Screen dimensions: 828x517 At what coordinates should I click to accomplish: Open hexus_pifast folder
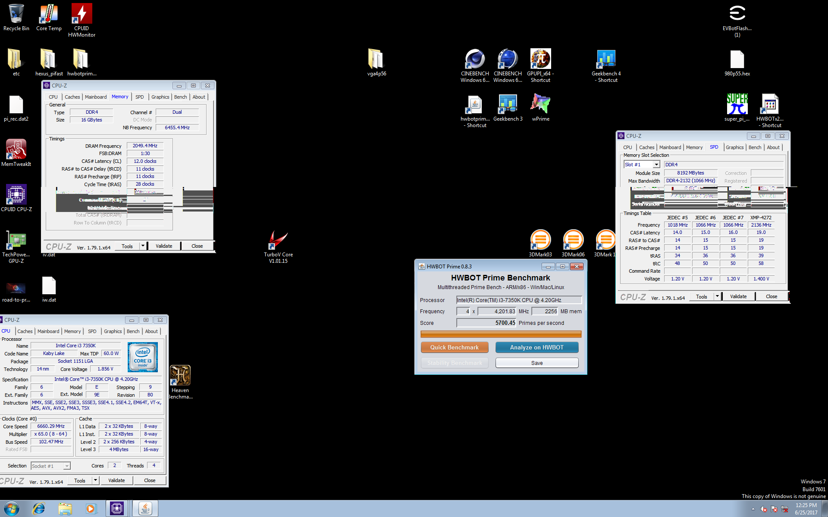tap(49, 62)
